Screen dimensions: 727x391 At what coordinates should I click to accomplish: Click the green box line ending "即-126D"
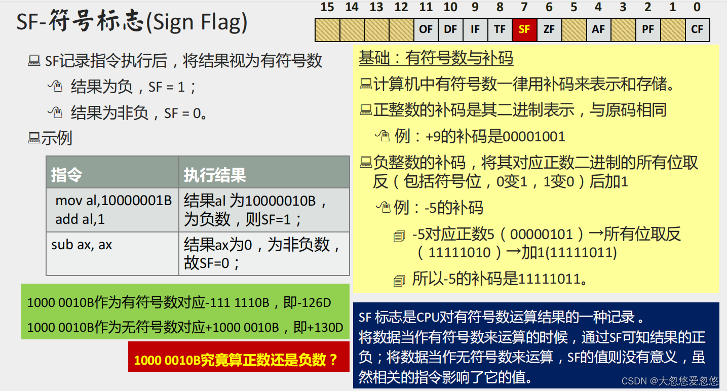pos(179,303)
